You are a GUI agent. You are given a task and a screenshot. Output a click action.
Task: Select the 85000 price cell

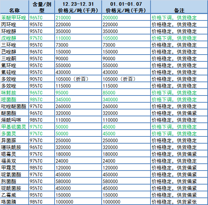click(x=126, y=93)
